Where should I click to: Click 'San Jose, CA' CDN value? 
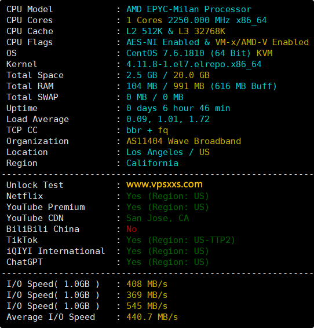pos(158,218)
